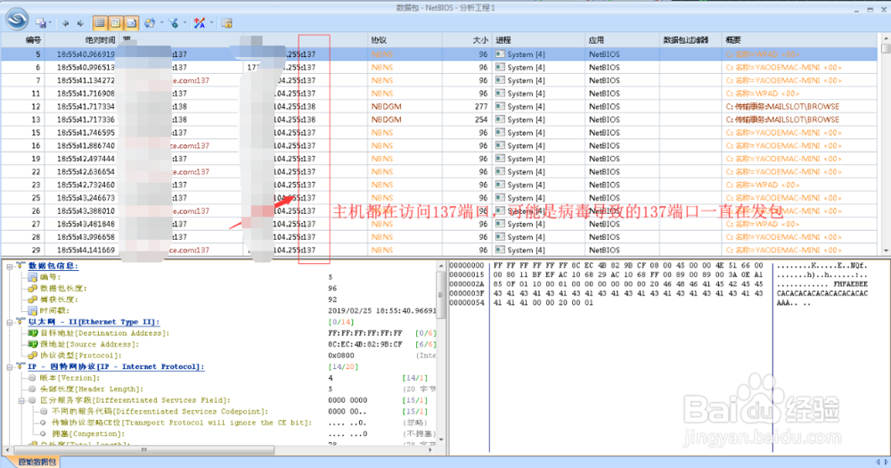
Task: Click the green icon beside Source Address
Action: (32, 344)
